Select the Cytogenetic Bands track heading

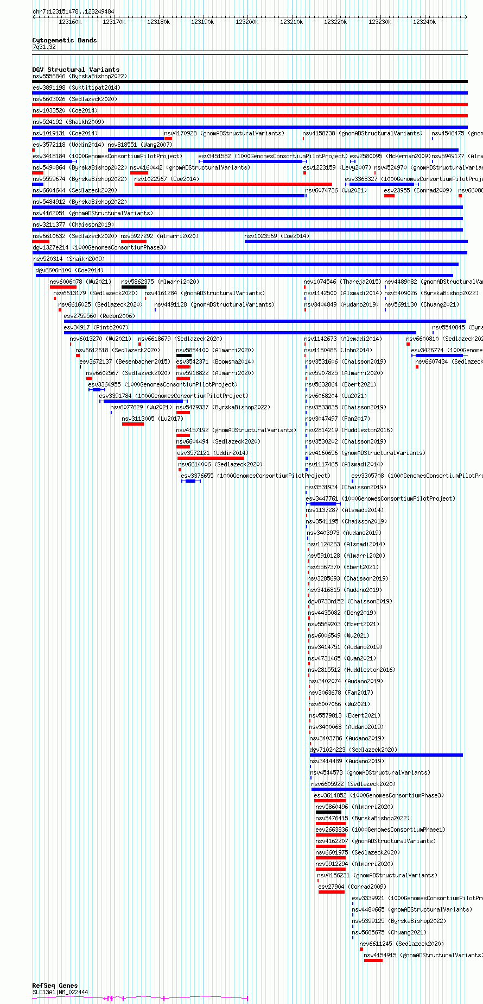(65, 40)
